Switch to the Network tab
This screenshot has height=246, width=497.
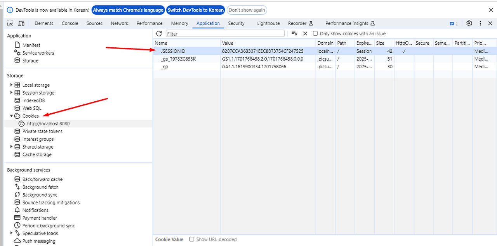(120, 23)
